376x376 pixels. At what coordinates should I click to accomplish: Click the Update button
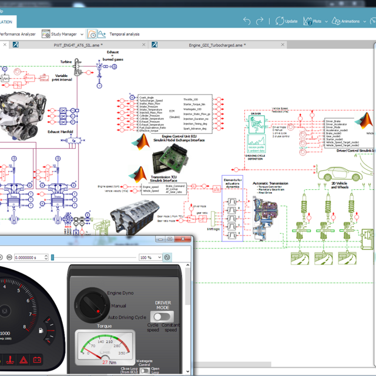coord(286,21)
